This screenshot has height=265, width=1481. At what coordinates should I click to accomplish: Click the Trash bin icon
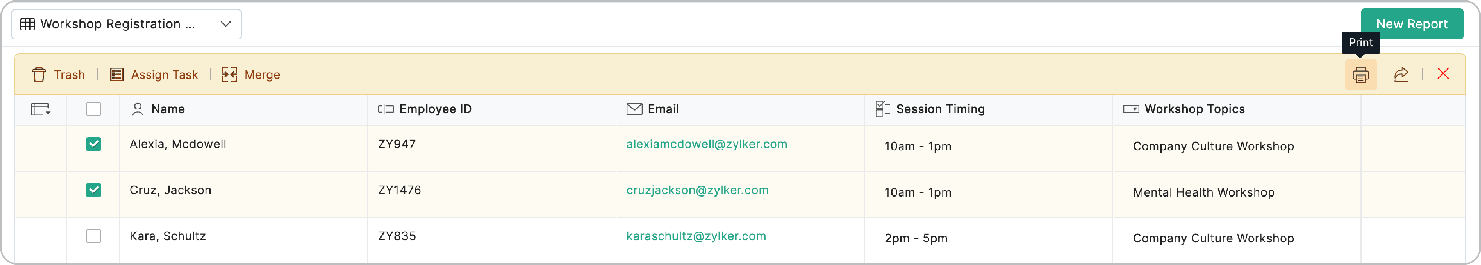click(x=38, y=74)
